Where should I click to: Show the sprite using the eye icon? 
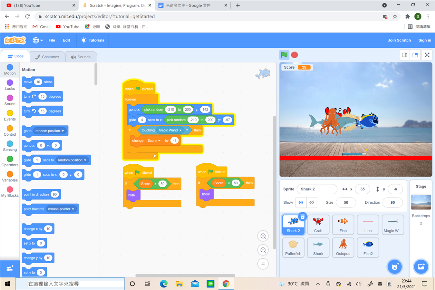click(301, 202)
